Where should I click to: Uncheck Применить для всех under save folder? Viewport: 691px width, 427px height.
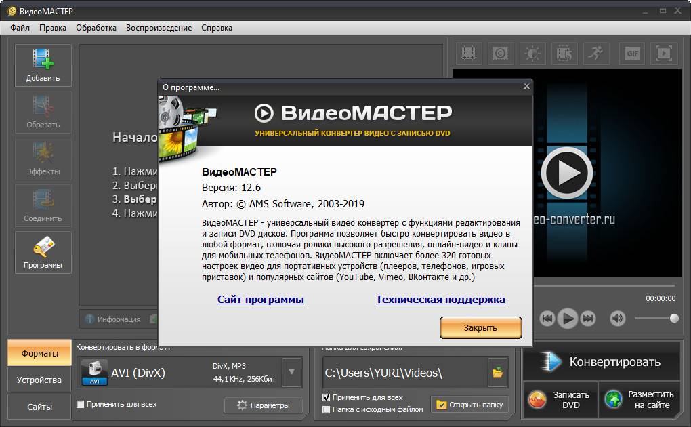tap(326, 397)
